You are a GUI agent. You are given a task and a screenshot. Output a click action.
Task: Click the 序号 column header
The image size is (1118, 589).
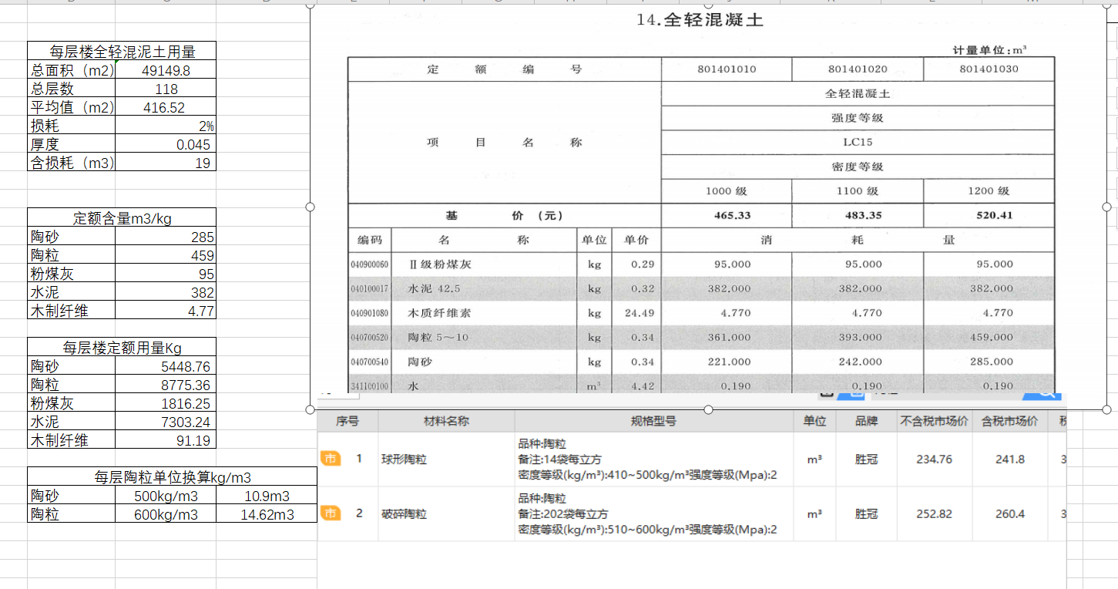pyautogui.click(x=347, y=422)
